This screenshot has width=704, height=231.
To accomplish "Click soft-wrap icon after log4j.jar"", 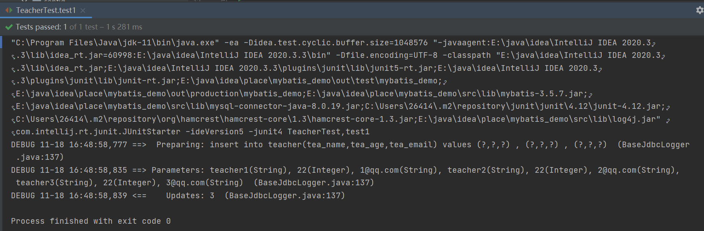I will click(668, 121).
